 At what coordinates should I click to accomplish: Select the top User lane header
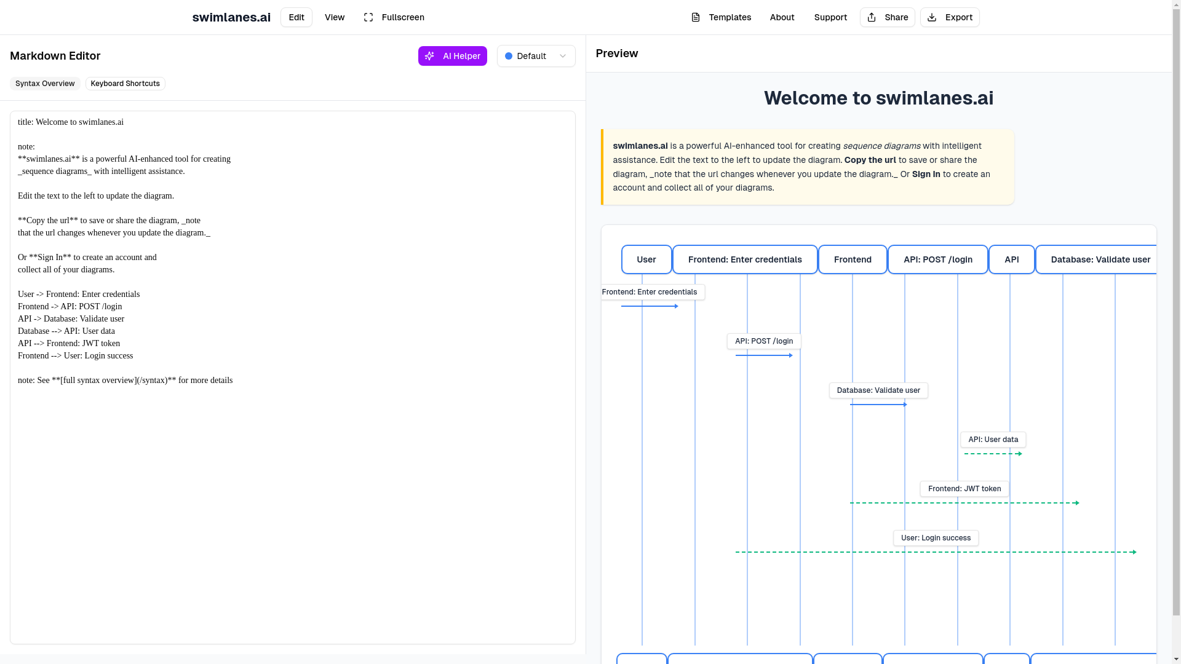646,259
